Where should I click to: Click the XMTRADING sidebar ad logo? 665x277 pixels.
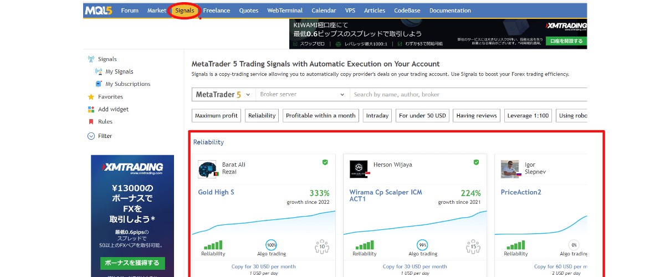[x=132, y=168]
